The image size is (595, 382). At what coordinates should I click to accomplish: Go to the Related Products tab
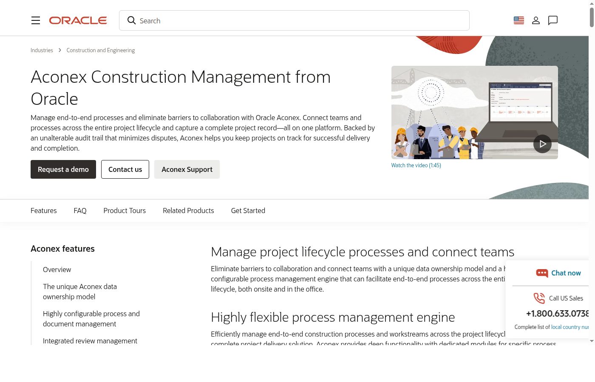(x=188, y=211)
